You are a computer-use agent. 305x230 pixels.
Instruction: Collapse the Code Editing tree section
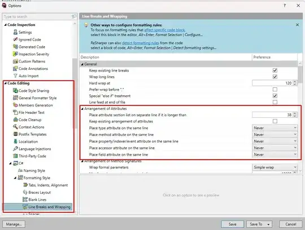(6, 83)
